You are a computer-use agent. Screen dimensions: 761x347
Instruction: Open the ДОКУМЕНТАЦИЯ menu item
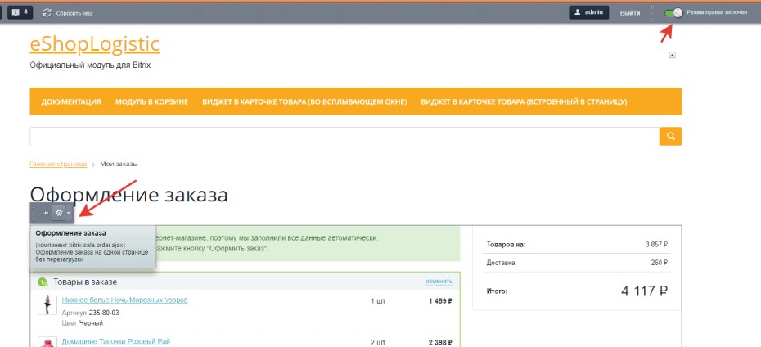(71, 102)
